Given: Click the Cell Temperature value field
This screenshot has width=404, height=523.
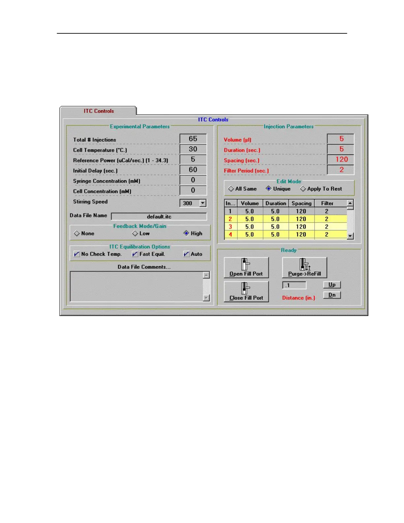Looking at the screenshot, I should (x=193, y=149).
